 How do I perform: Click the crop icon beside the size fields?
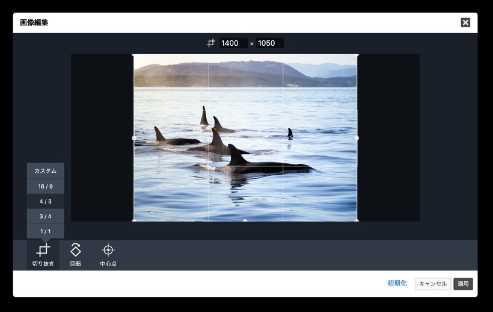tap(211, 43)
